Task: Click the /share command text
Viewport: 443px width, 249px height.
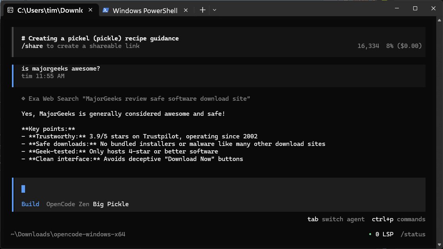Action: [x=33, y=46]
